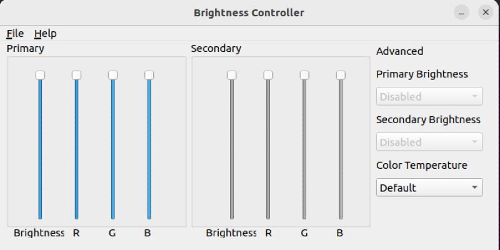Click the Primary G slider handle

pyautogui.click(x=112, y=75)
